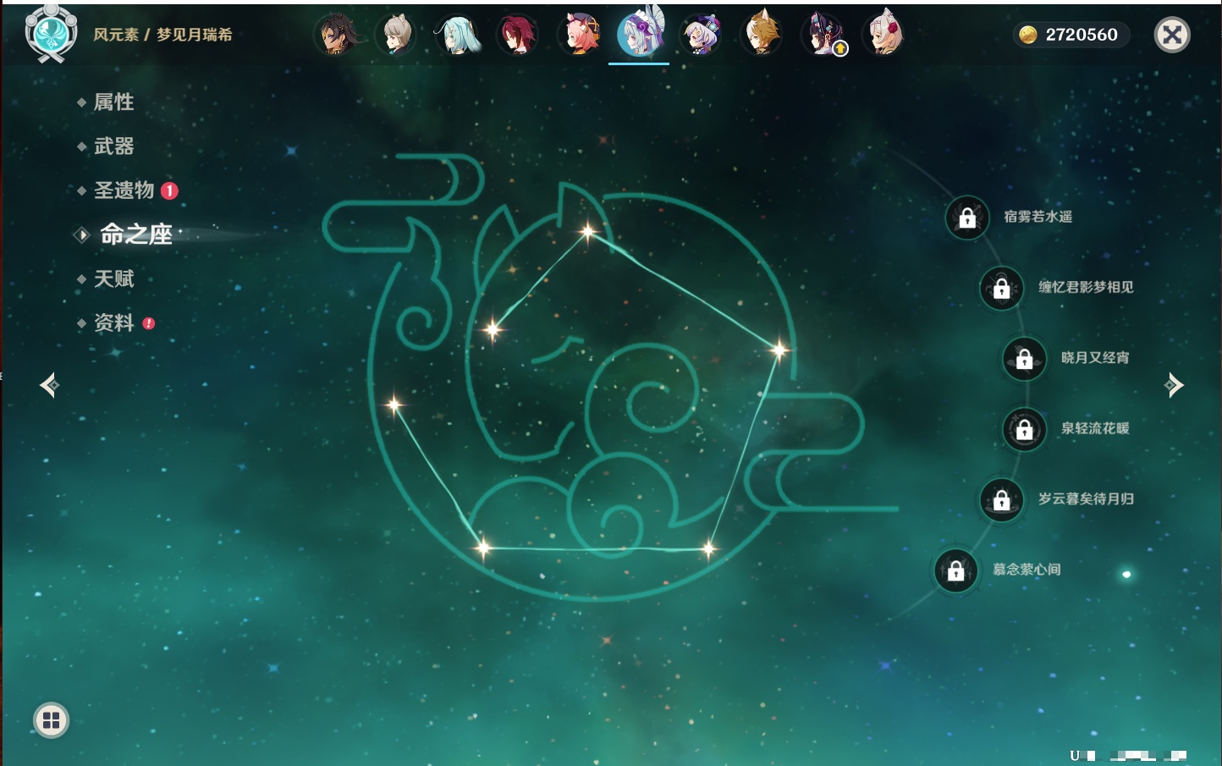Select the highlighted avatar with white frilled bonnet
Screen dimensions: 1222x766
(x=639, y=33)
